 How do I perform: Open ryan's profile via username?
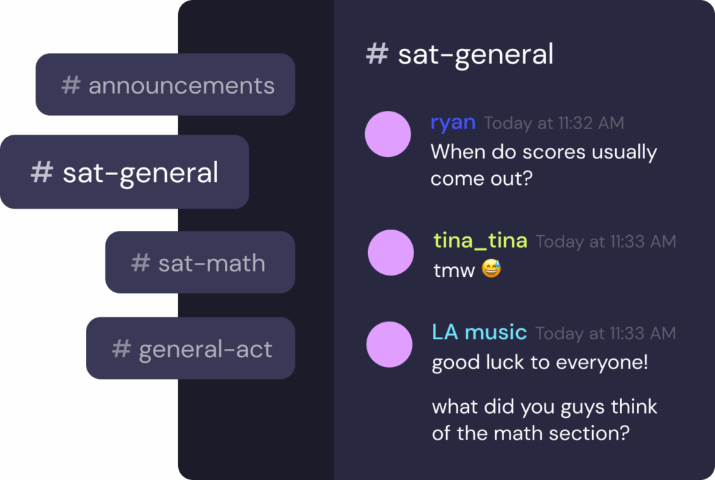tap(453, 123)
